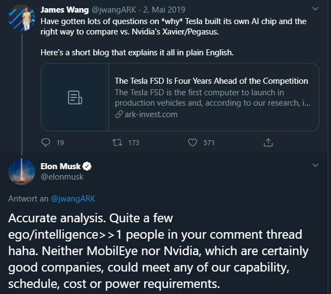
Task: Click the Elon Musk display name
Action: point(60,166)
